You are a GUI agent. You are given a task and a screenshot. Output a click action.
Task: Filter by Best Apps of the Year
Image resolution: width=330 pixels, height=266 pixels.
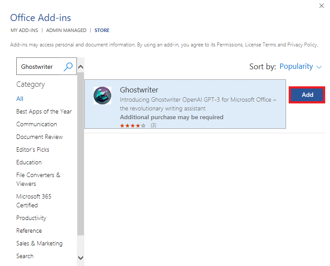(44, 111)
